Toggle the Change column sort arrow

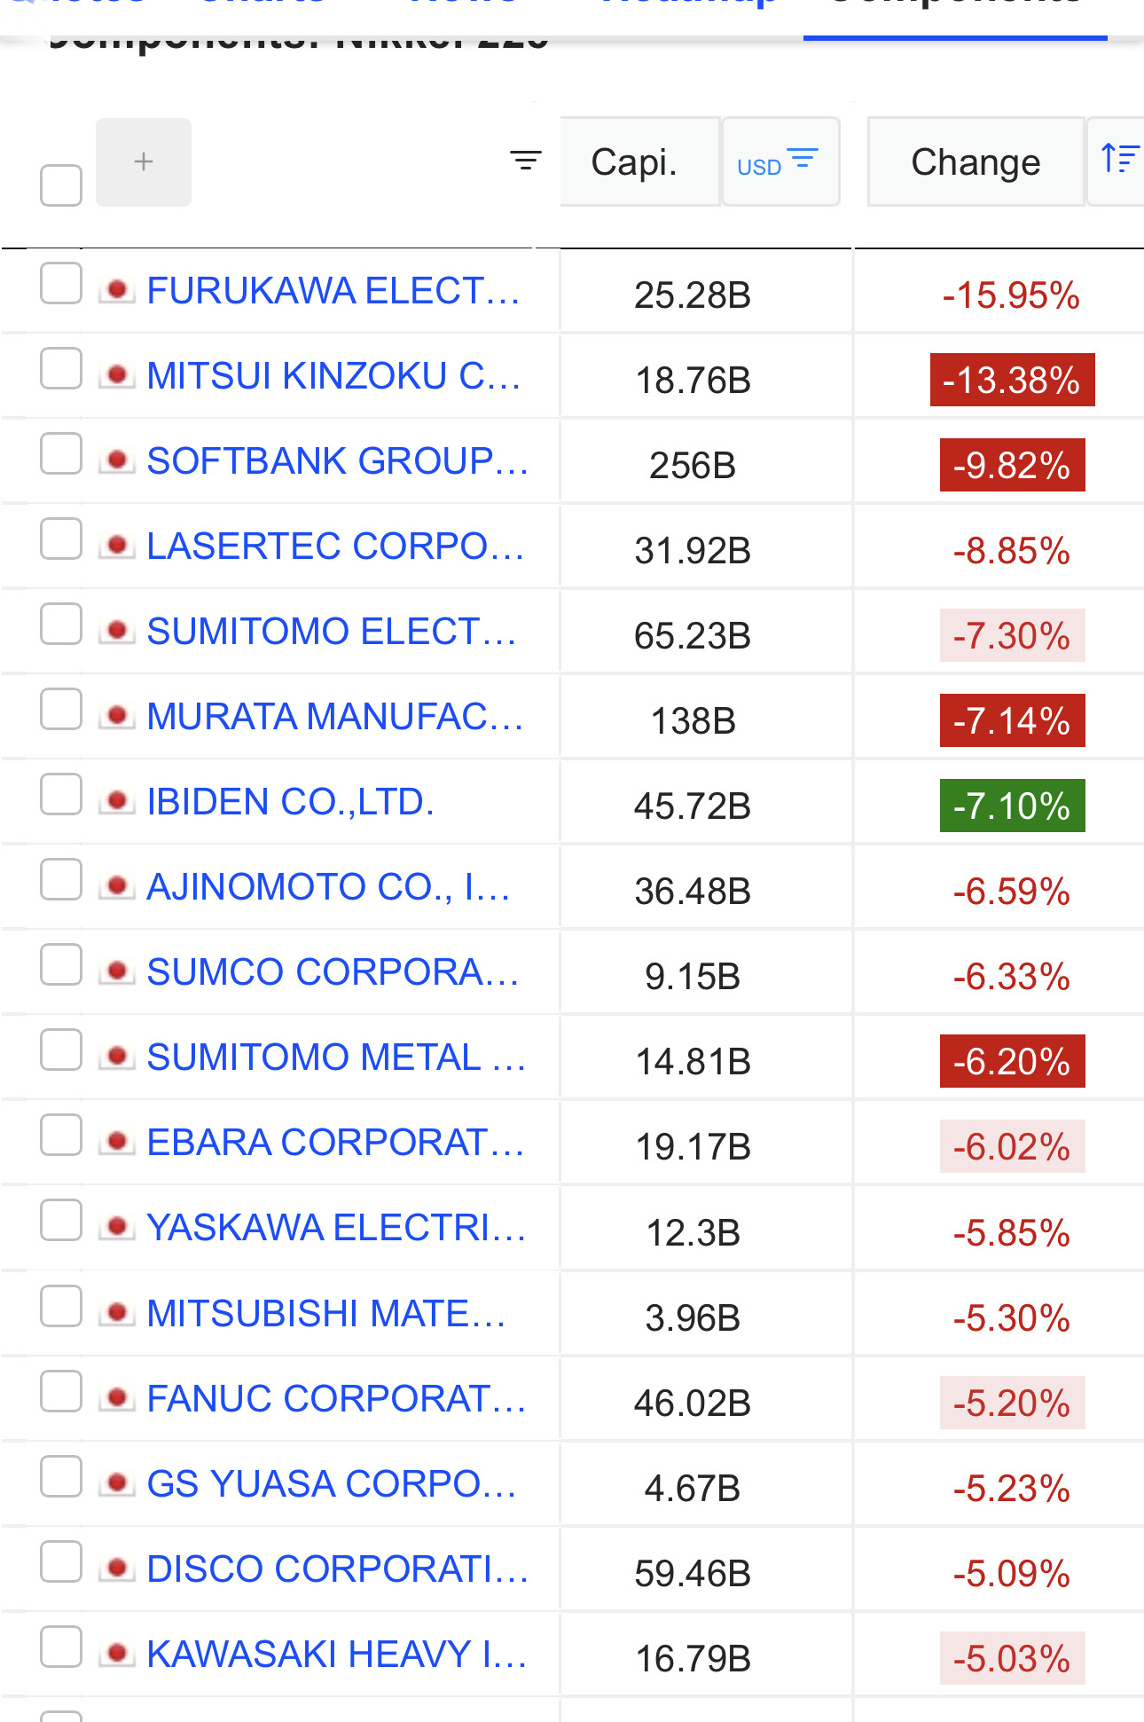[1118, 161]
